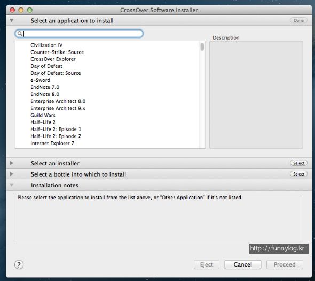
Task: Click the help question mark button
Action: coord(19,265)
